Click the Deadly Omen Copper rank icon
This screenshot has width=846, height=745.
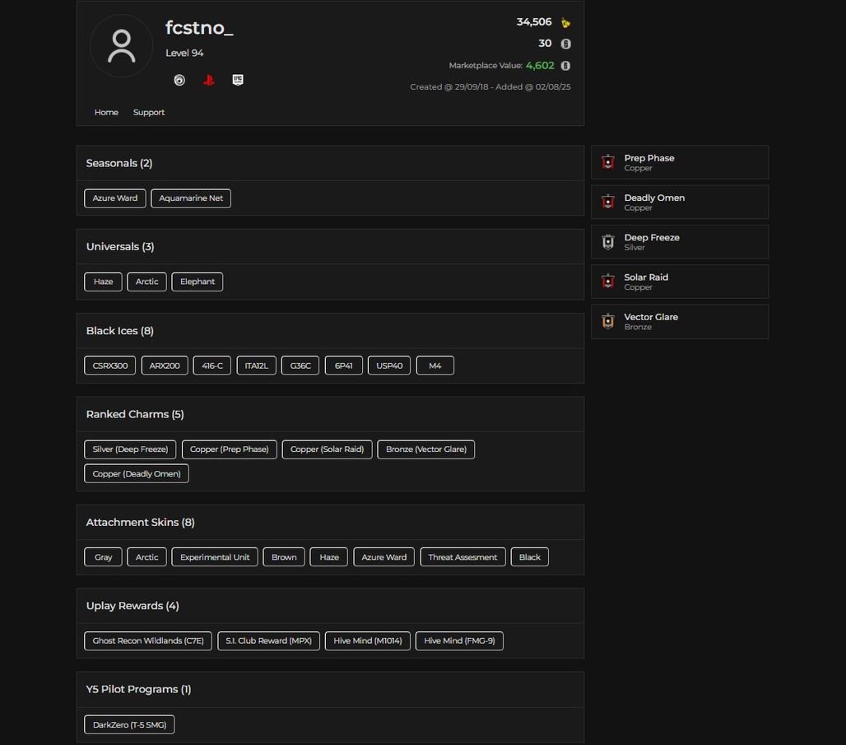coord(608,202)
